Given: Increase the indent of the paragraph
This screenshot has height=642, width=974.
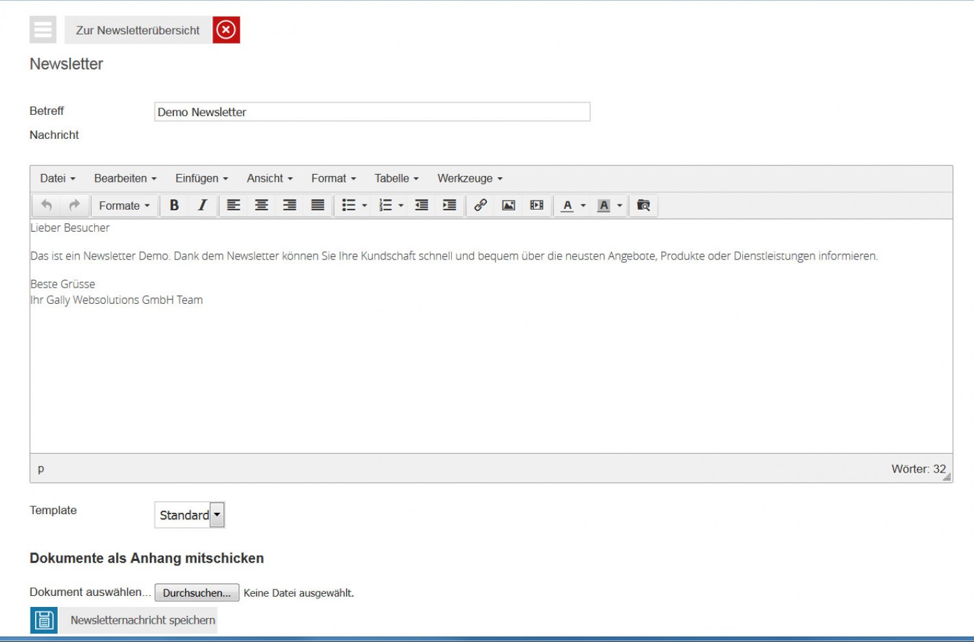Looking at the screenshot, I should coord(449,206).
